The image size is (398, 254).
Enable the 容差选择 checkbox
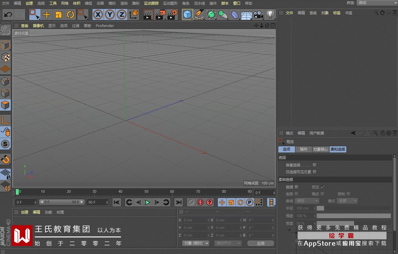click(x=315, y=165)
